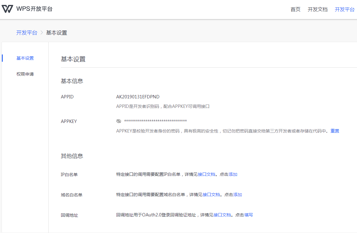357x233 pixels.
Task: Toggle APPKEY visibility eye icon
Action: (x=119, y=121)
